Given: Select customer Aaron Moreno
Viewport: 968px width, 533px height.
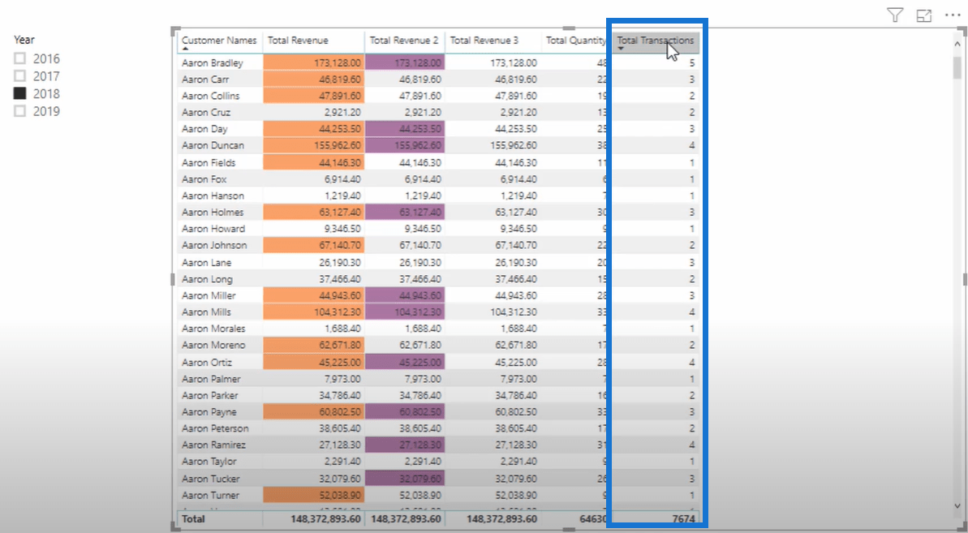Looking at the screenshot, I should 213,345.
